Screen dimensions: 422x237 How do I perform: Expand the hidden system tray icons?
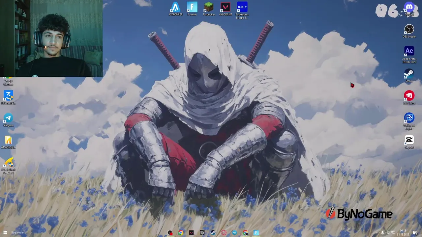377,233
